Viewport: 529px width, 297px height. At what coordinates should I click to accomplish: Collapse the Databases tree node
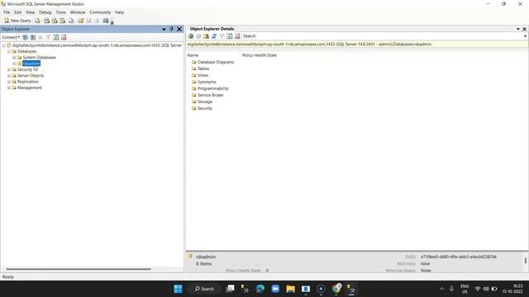click(x=9, y=51)
